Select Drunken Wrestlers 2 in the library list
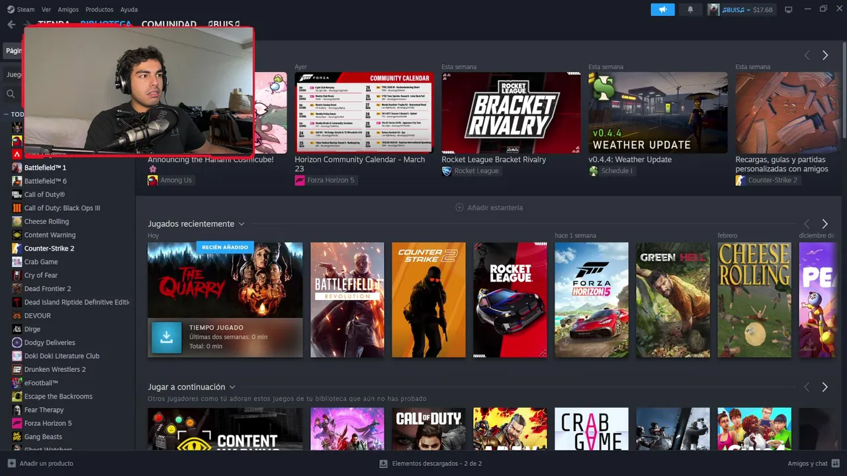847x476 pixels. click(55, 370)
